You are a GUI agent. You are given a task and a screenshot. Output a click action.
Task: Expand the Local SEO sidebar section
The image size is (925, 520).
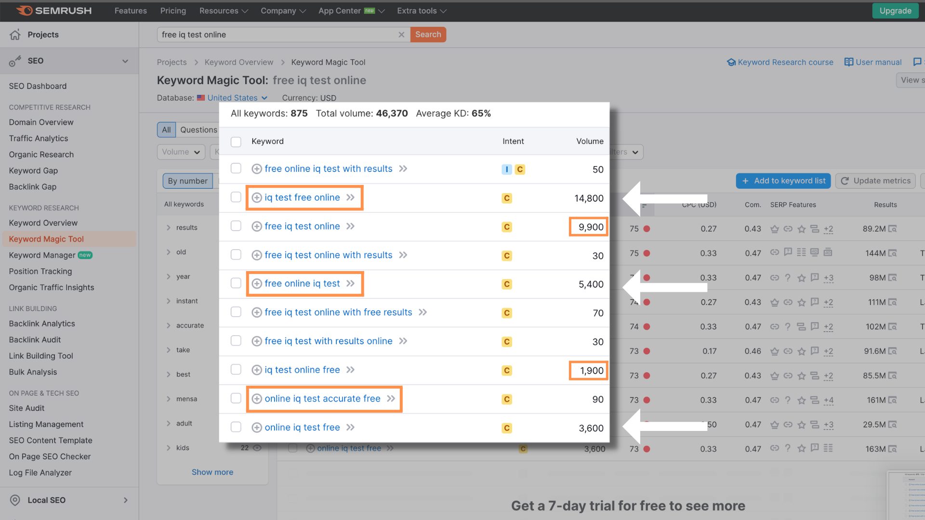coord(125,500)
